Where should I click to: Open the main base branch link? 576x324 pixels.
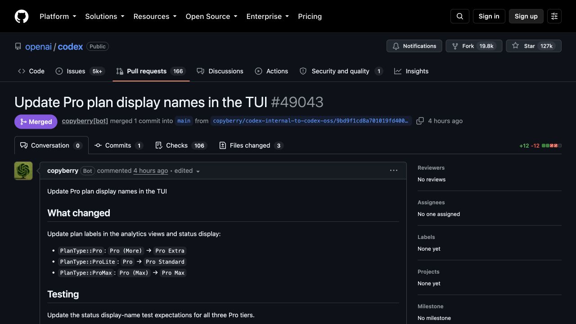click(x=184, y=121)
